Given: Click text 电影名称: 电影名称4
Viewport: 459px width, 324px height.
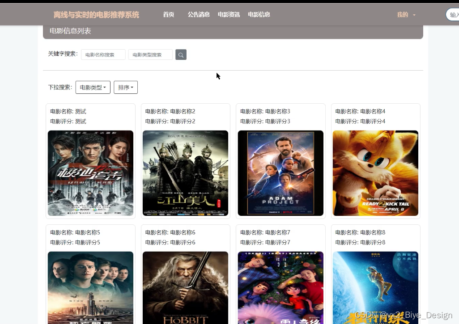Looking at the screenshot, I should [360, 111].
